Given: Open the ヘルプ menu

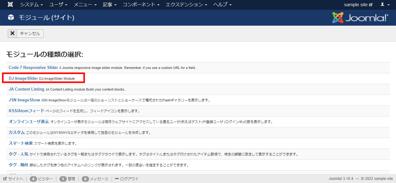Looking at the screenshot, I should click(222, 5).
